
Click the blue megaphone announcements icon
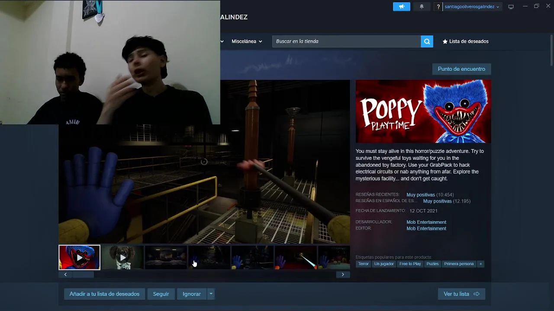(401, 6)
